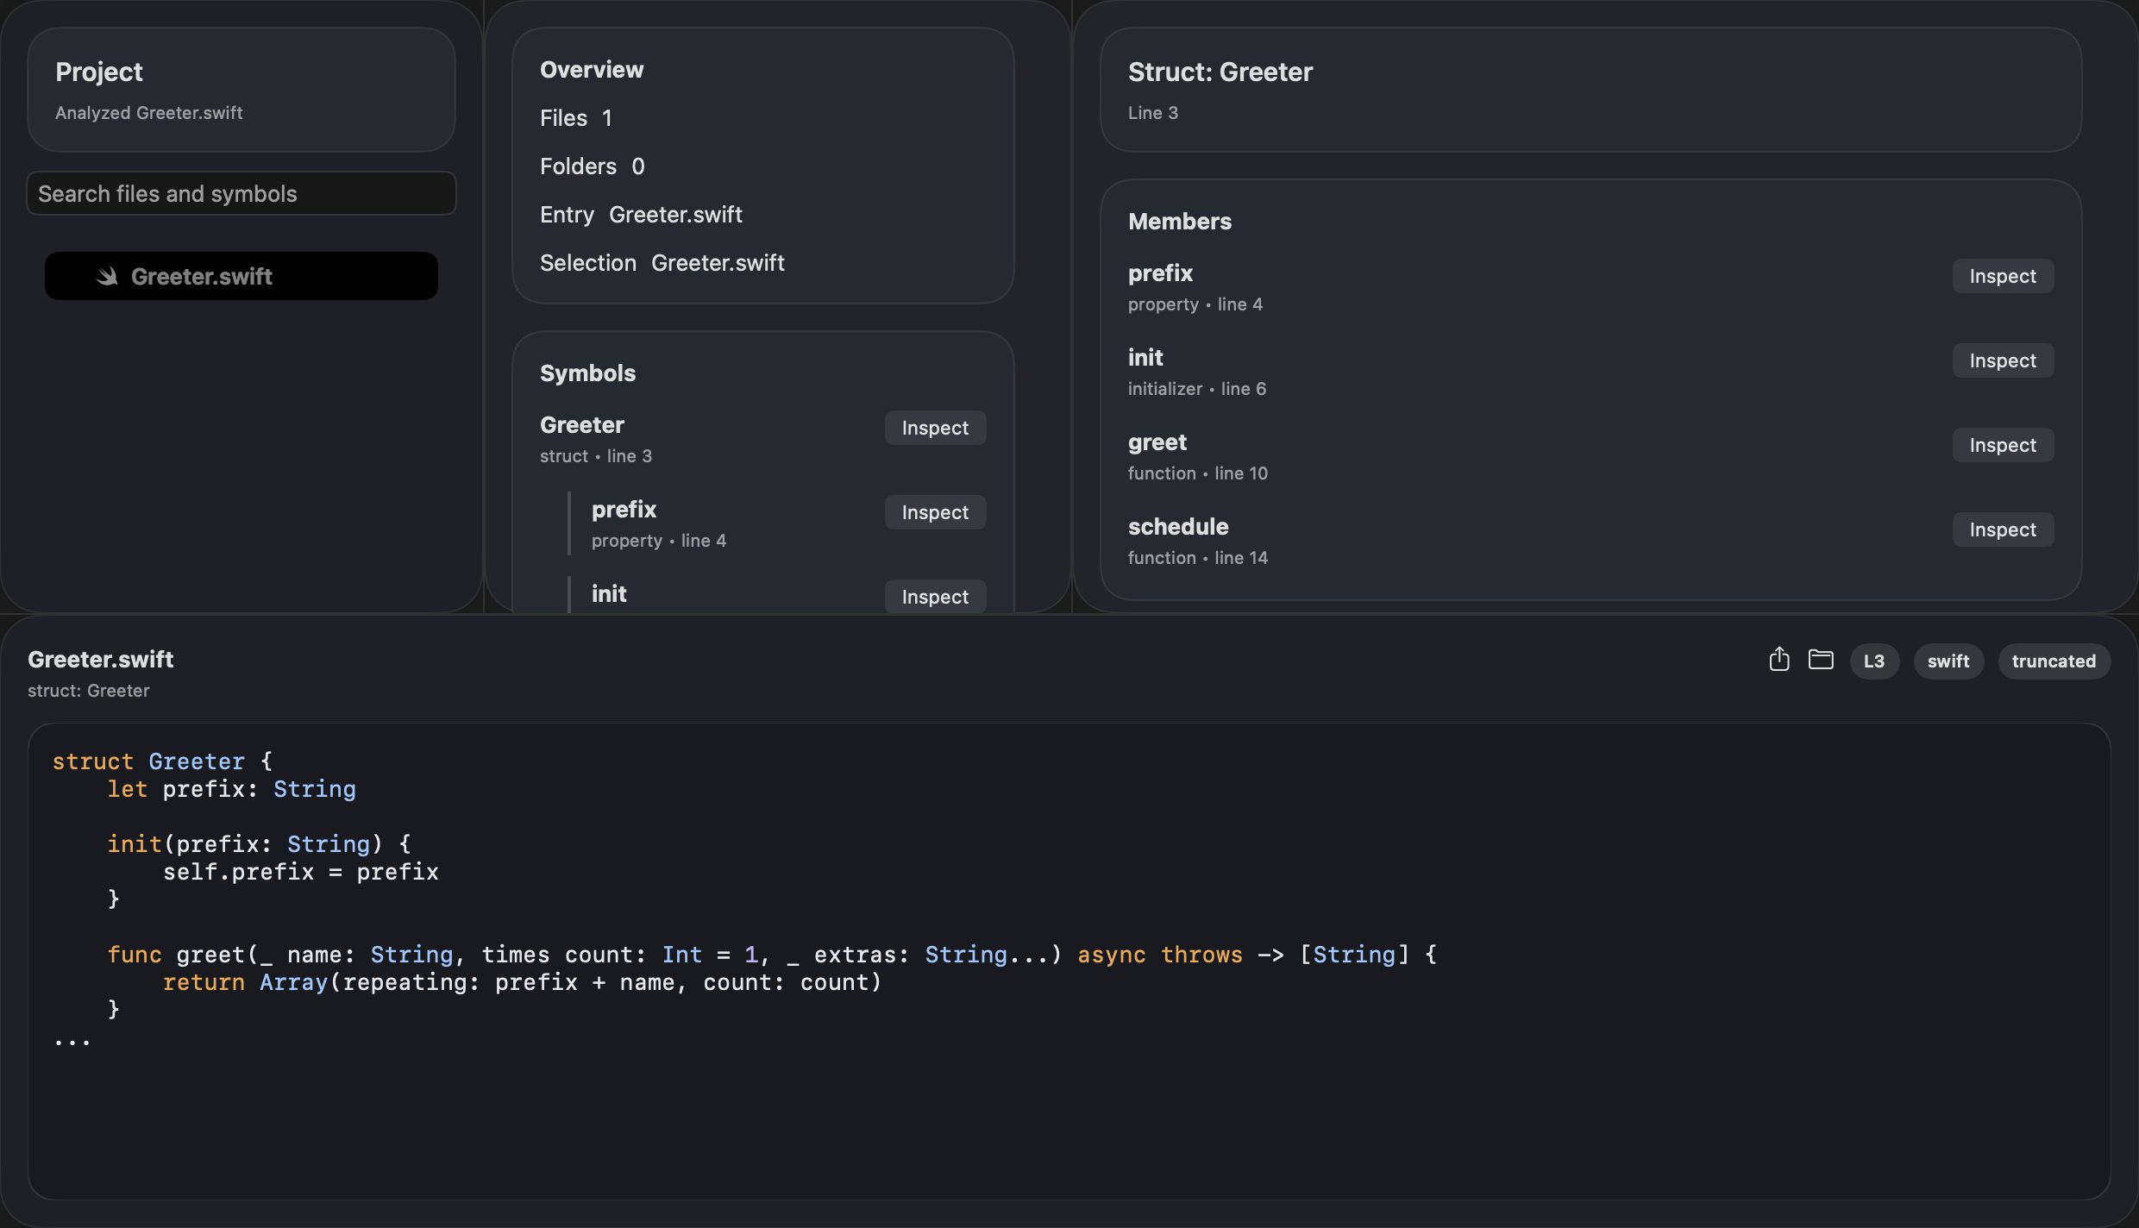Screen dimensions: 2139x1228
Task: Click the folder icon beside L3 badge
Action: [x=1821, y=660]
